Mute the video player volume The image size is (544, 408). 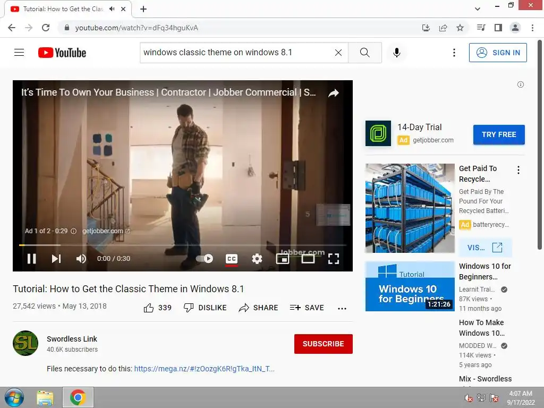coord(81,259)
